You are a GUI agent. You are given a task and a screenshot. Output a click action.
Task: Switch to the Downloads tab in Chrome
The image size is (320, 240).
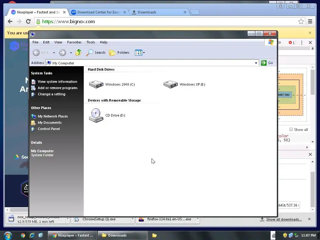click(159, 12)
